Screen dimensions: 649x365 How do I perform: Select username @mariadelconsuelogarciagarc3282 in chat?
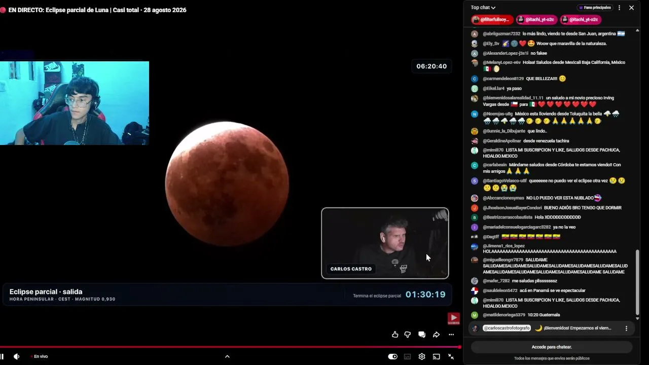click(x=517, y=227)
